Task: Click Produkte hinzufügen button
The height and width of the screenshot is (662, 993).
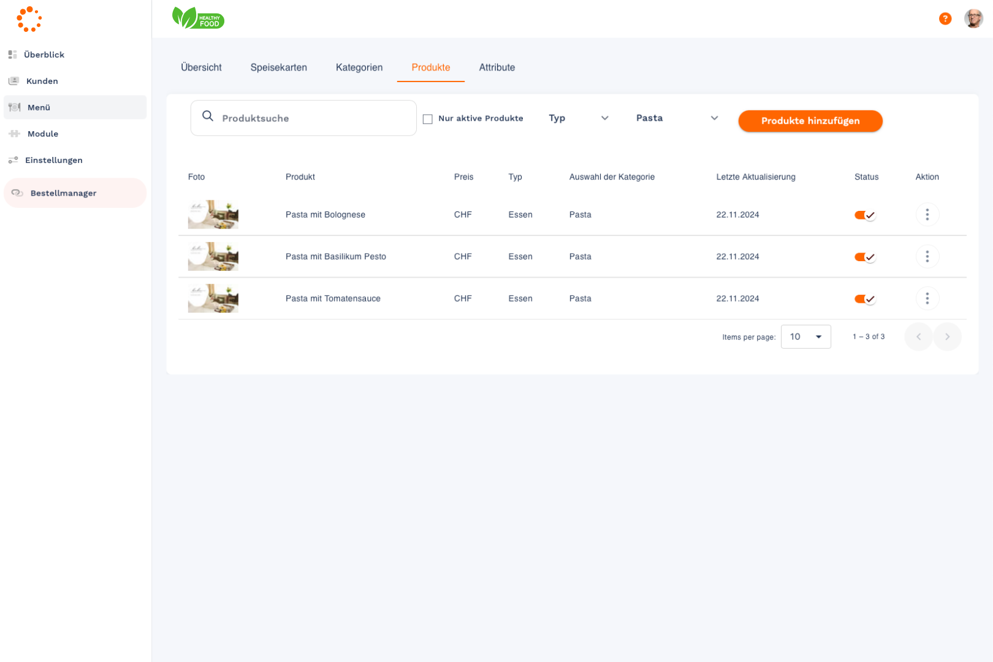Action: 810,121
